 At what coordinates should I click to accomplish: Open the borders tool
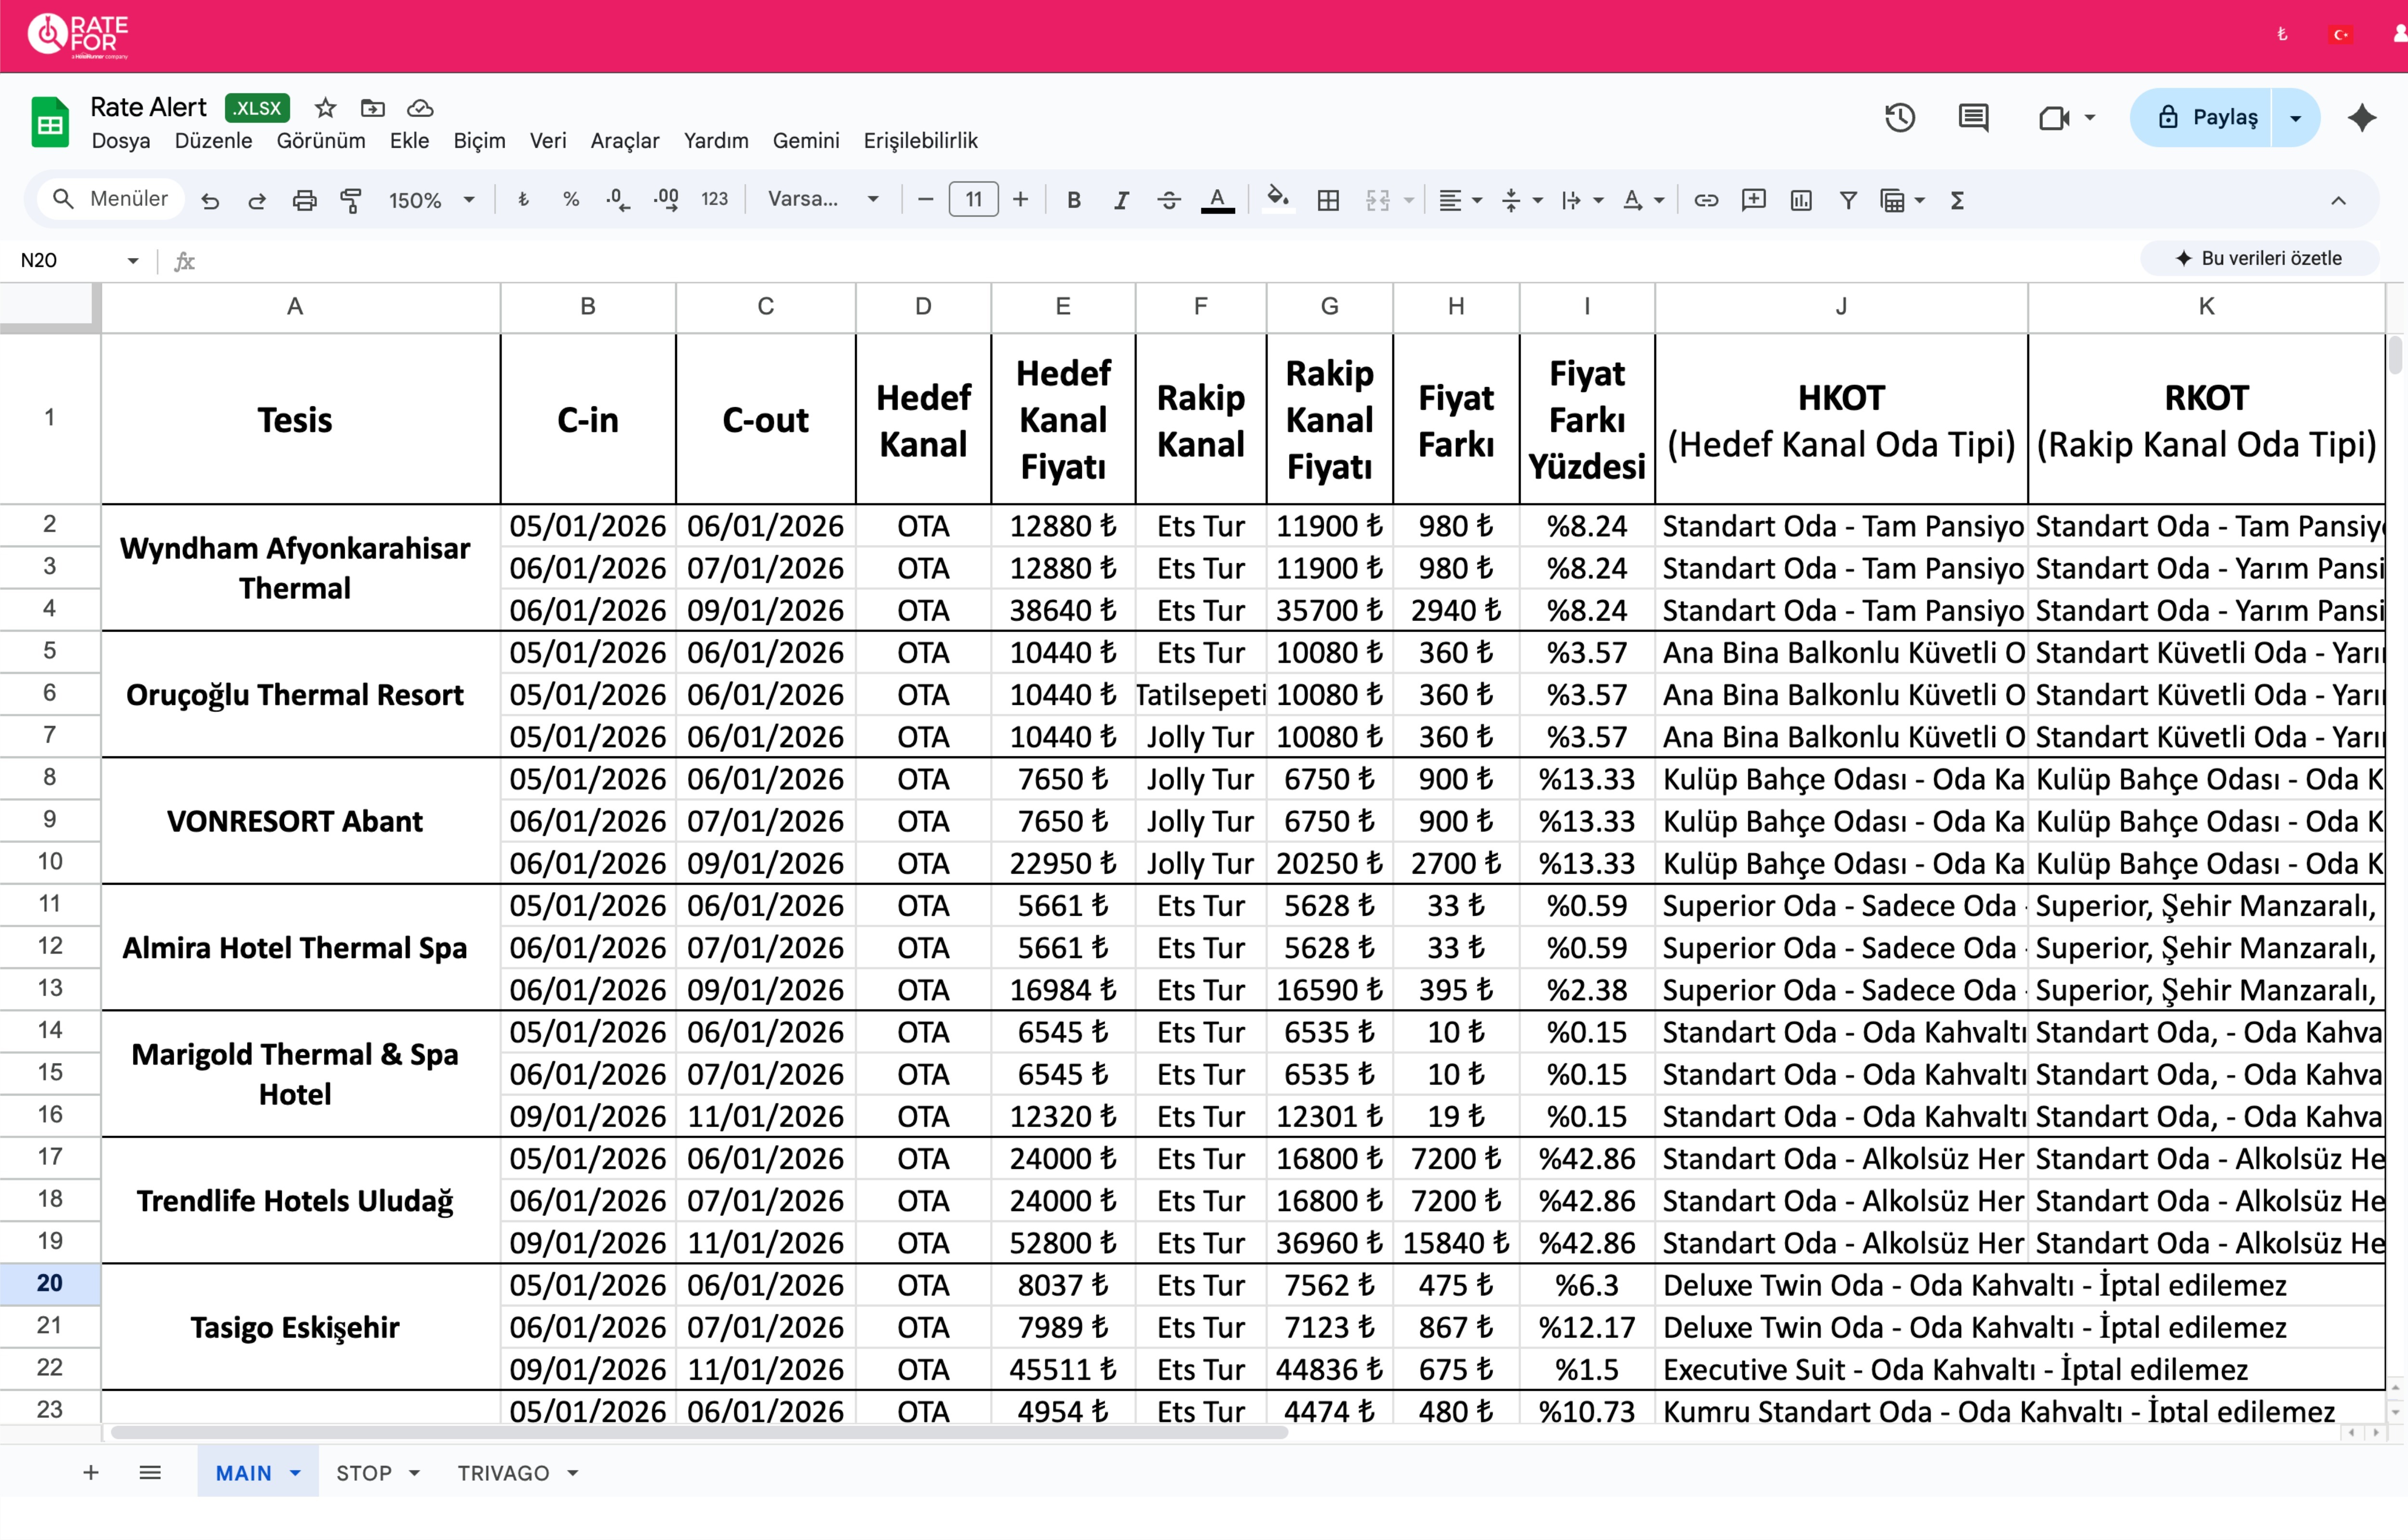tap(1328, 201)
